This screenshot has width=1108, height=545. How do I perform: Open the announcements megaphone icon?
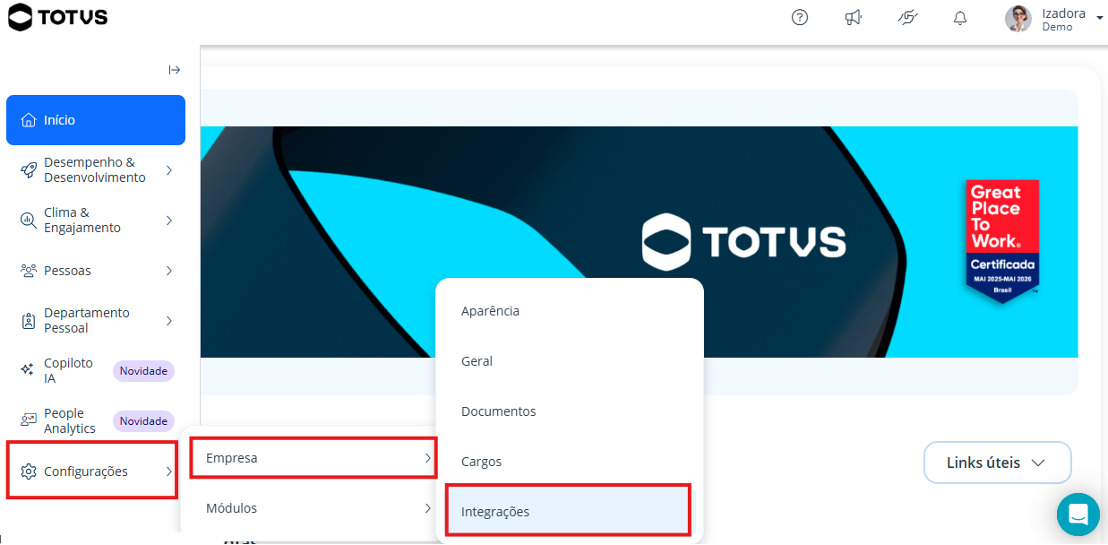(854, 18)
